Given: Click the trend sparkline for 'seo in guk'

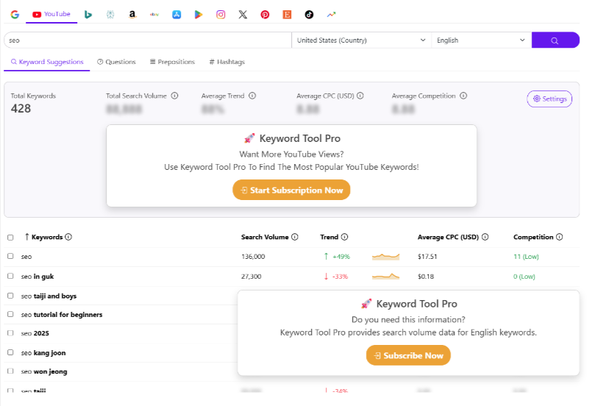Looking at the screenshot, I should pyautogui.click(x=385, y=277).
